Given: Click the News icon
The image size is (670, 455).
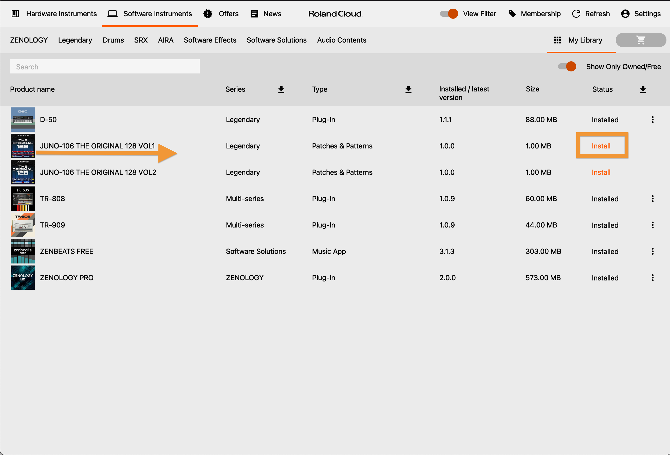Looking at the screenshot, I should tap(254, 13).
